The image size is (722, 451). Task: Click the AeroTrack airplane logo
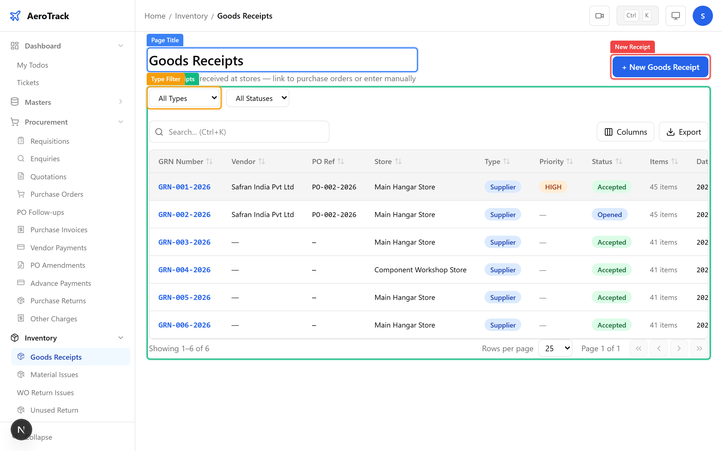point(15,16)
